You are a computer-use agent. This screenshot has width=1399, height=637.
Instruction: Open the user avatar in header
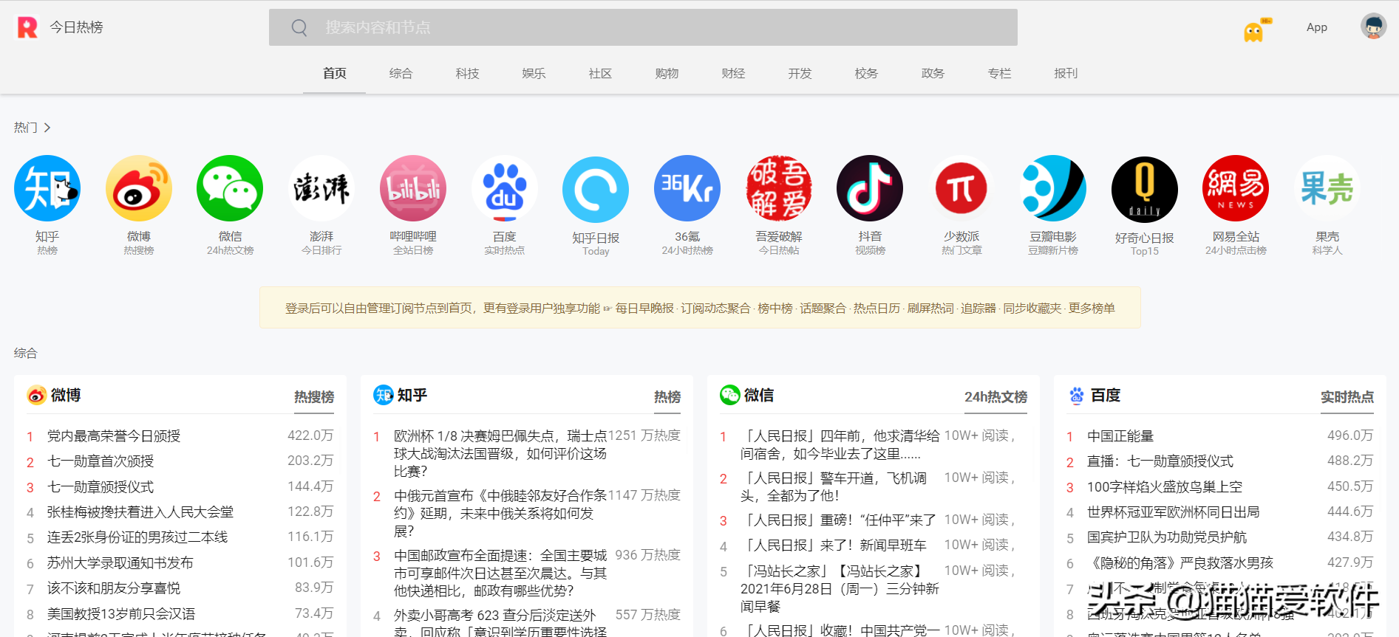tap(1374, 27)
